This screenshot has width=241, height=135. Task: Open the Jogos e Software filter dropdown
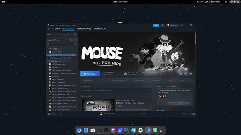[58, 40]
